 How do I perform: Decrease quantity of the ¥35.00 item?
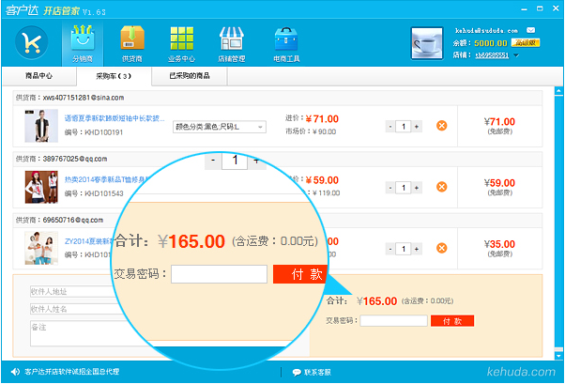(x=390, y=248)
